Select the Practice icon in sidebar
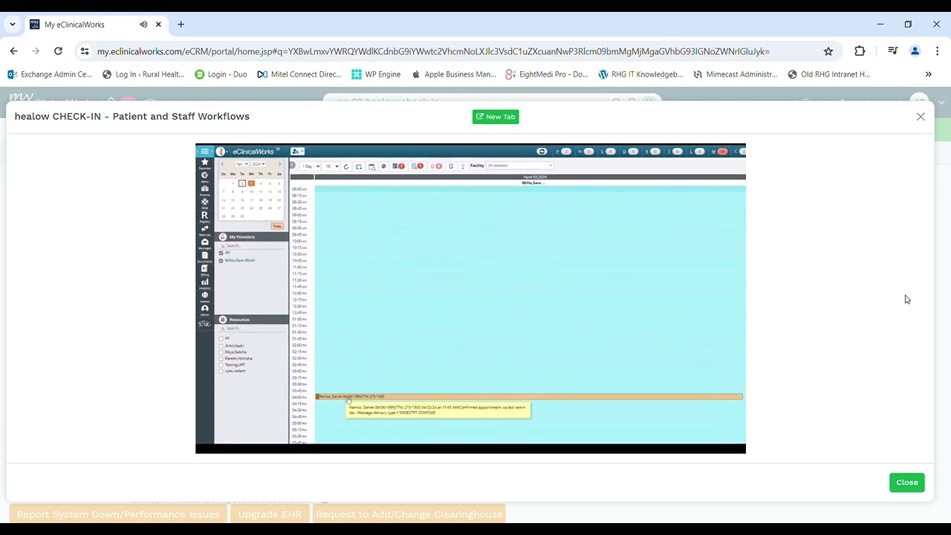This screenshot has height=535, width=951. point(204,190)
